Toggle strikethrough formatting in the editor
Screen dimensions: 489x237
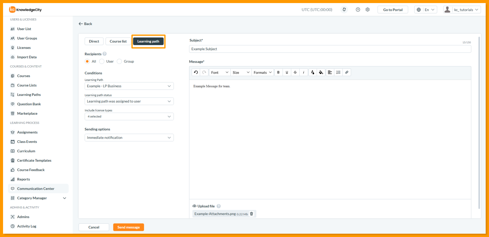(x=295, y=72)
